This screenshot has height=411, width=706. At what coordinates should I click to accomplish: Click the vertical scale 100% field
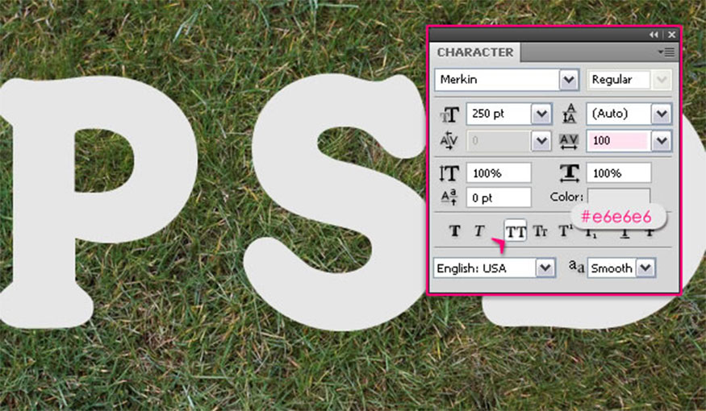click(499, 173)
